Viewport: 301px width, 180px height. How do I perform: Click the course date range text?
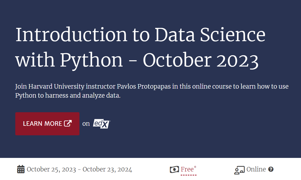click(79, 169)
